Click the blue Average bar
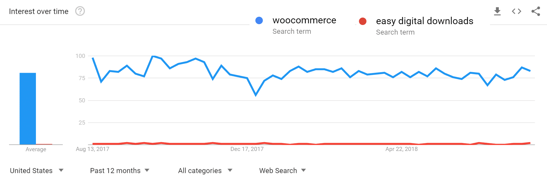This screenshot has height=185, width=547. click(28, 108)
